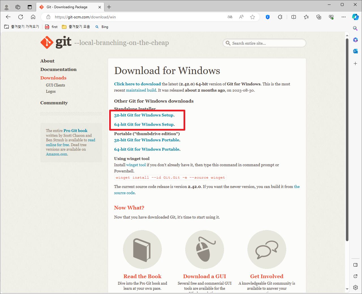Screen dimensions: 362x294
Task: Download 32-bit Git for Windows Setup
Action: tap(144, 115)
